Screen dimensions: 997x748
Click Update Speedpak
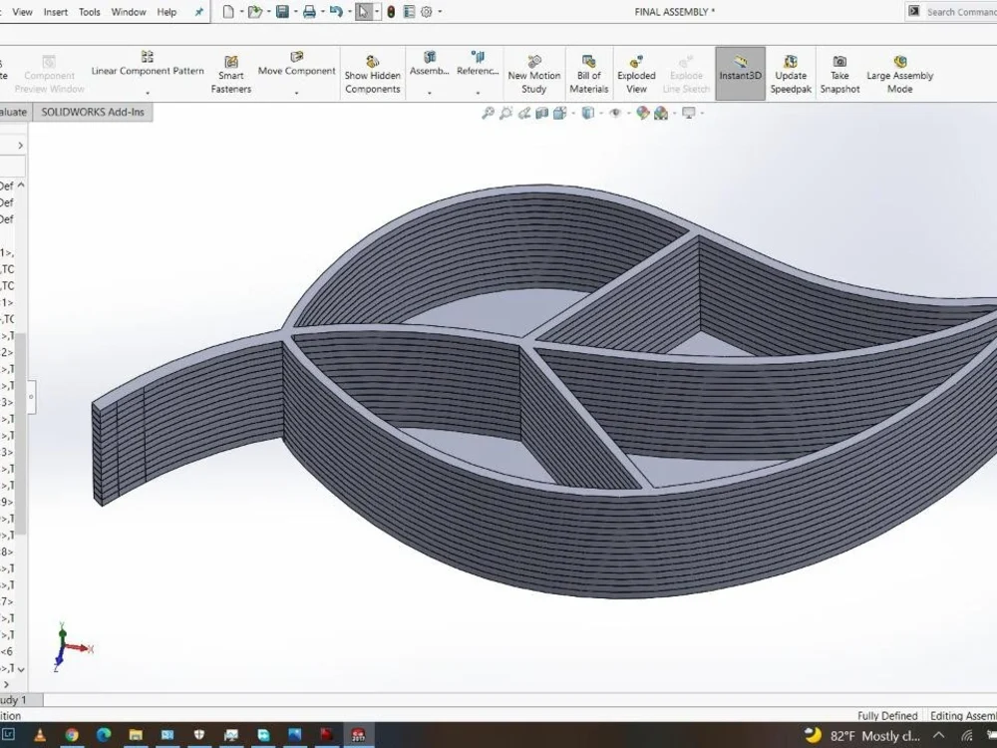791,75
